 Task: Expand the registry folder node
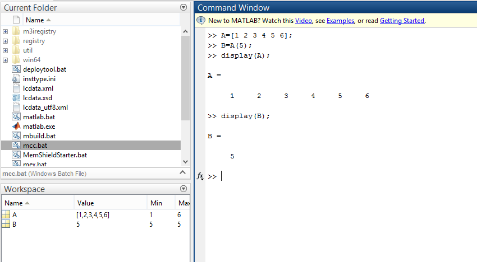click(x=5, y=41)
